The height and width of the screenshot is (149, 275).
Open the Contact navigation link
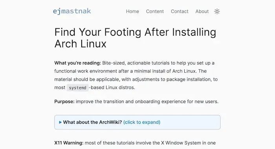coord(180,11)
